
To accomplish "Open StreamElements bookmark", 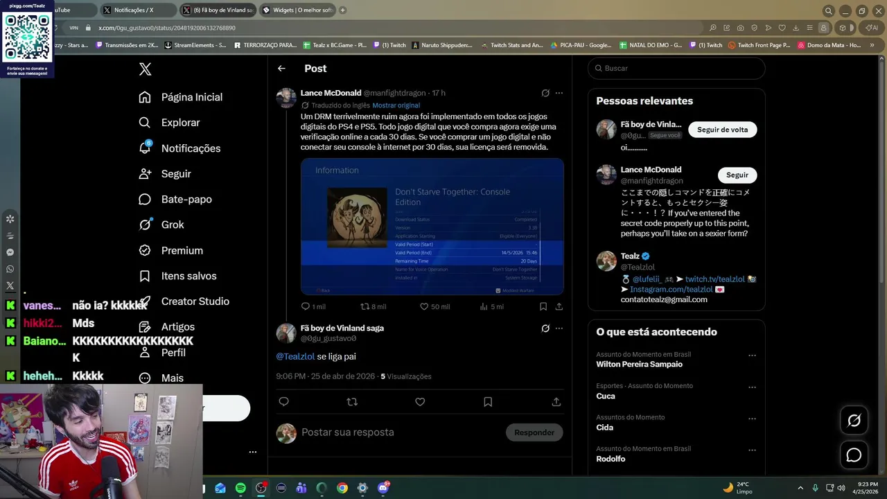I will click(195, 45).
